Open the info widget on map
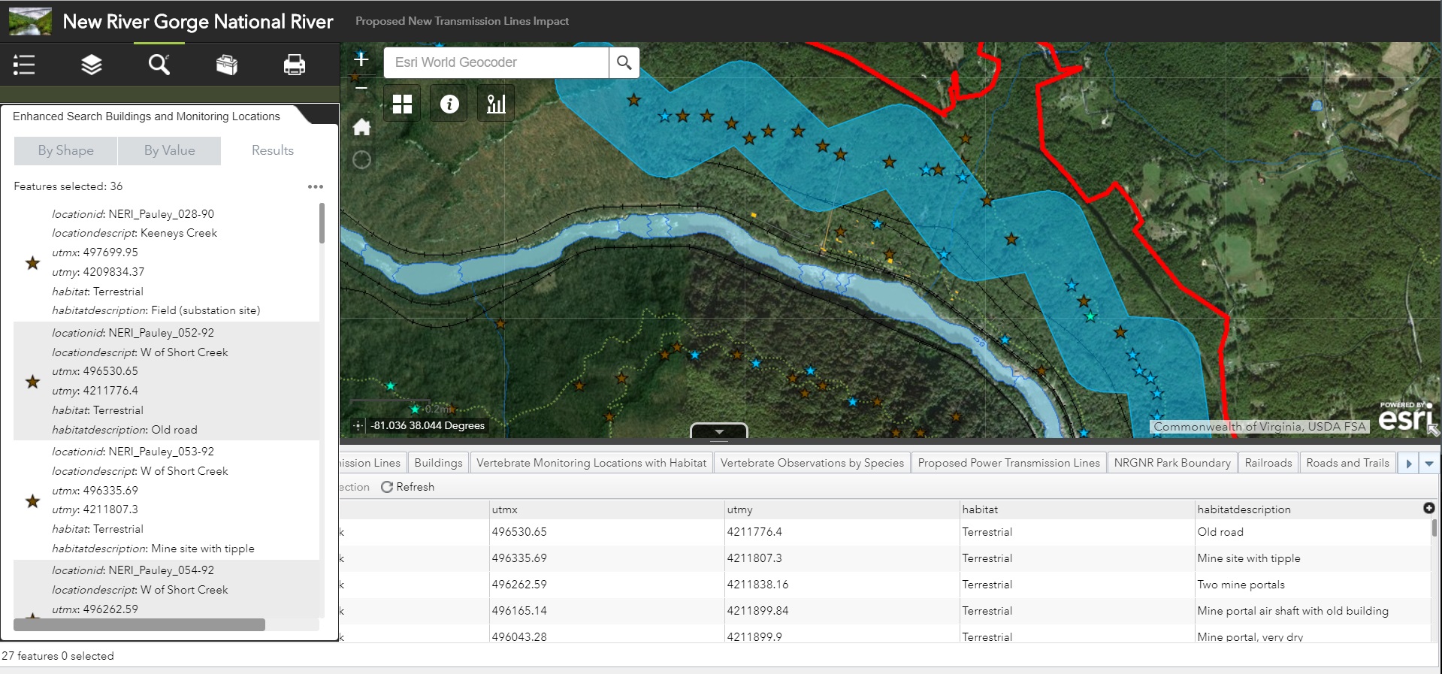1442x674 pixels. tap(449, 104)
